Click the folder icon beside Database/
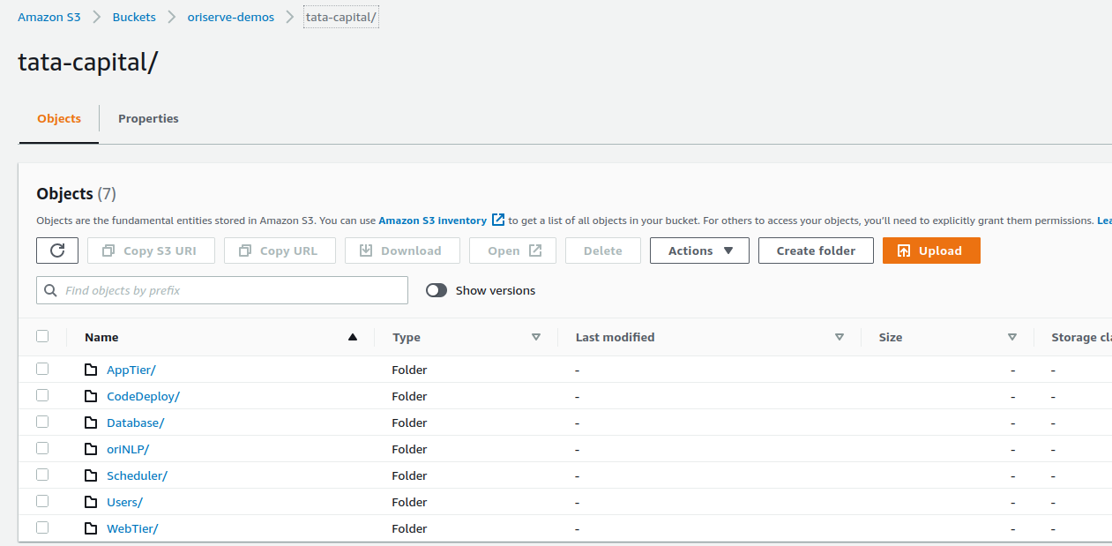The image size is (1112, 546). click(91, 423)
